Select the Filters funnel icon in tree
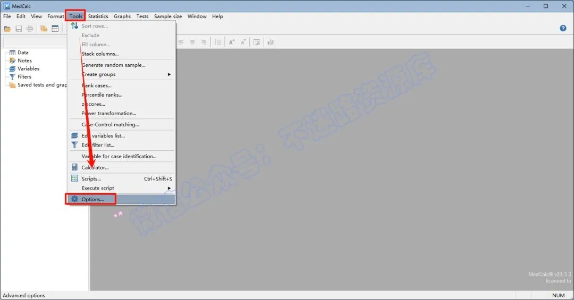 tap(12, 77)
